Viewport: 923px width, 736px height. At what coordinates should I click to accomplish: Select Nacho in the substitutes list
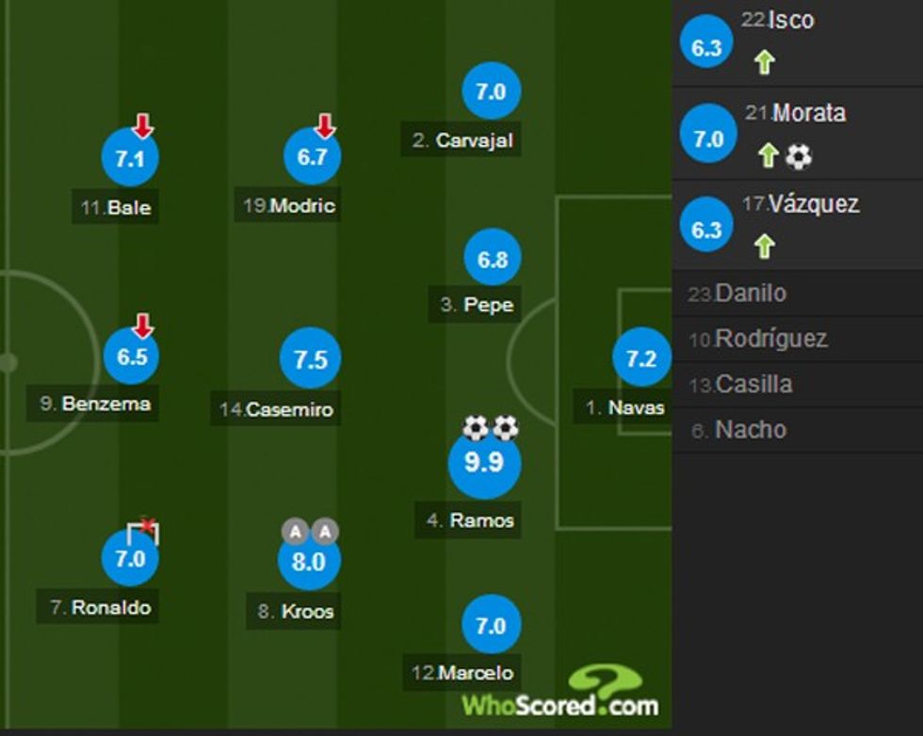pyautogui.click(x=750, y=430)
